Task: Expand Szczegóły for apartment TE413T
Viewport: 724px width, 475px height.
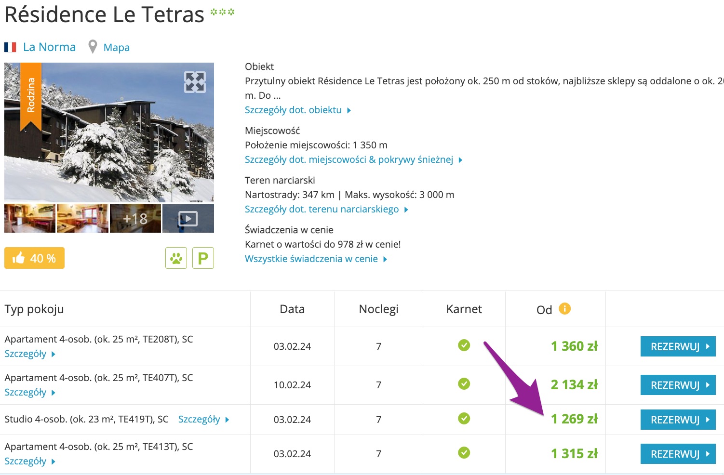Action: pyautogui.click(x=30, y=461)
